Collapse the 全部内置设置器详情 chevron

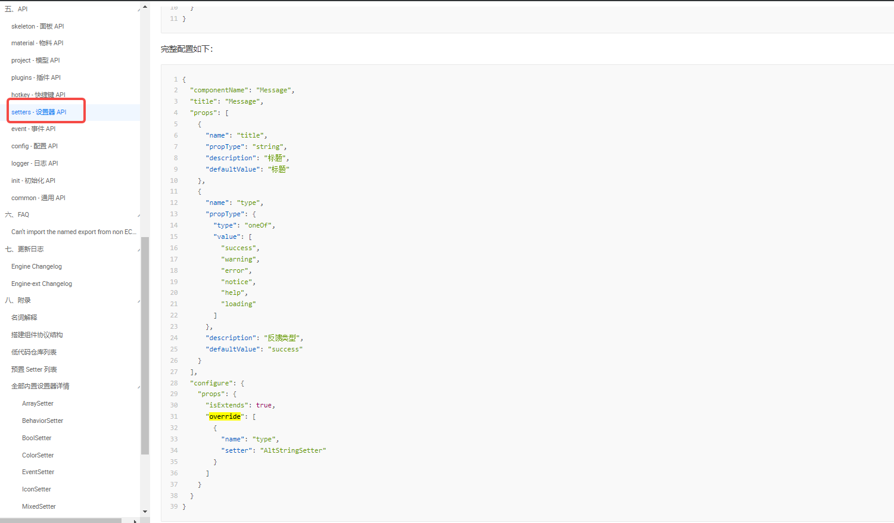[138, 387]
